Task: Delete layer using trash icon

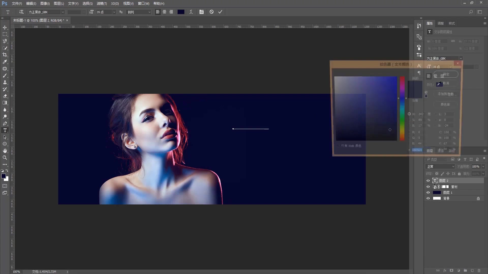Action: coord(479,271)
